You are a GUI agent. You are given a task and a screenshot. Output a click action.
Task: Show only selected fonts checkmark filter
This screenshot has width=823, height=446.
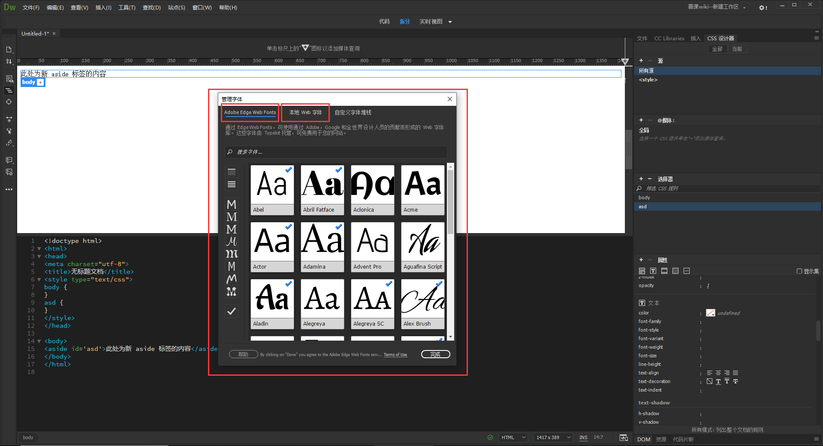coord(232,311)
